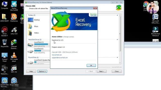This screenshot has width=161, height=90.
Task: Open Microsoft Office Word desktop icon
Action: point(155,19)
